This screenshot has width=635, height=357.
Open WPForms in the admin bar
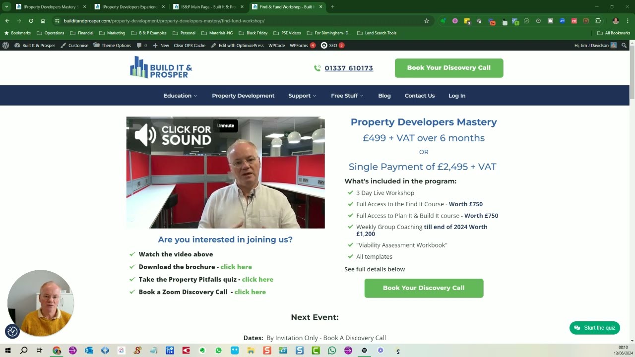pyautogui.click(x=303, y=45)
